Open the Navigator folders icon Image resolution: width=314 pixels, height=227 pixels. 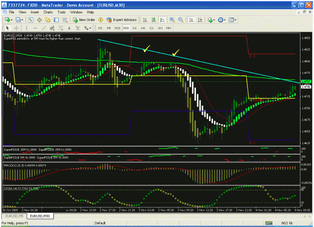click(48, 20)
